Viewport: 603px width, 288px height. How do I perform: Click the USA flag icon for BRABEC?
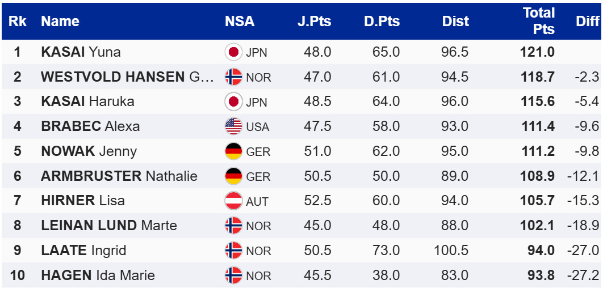(x=233, y=126)
